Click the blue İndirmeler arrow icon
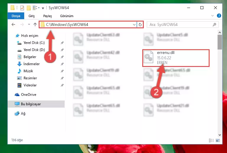The image size is (227, 153). coord(19,64)
